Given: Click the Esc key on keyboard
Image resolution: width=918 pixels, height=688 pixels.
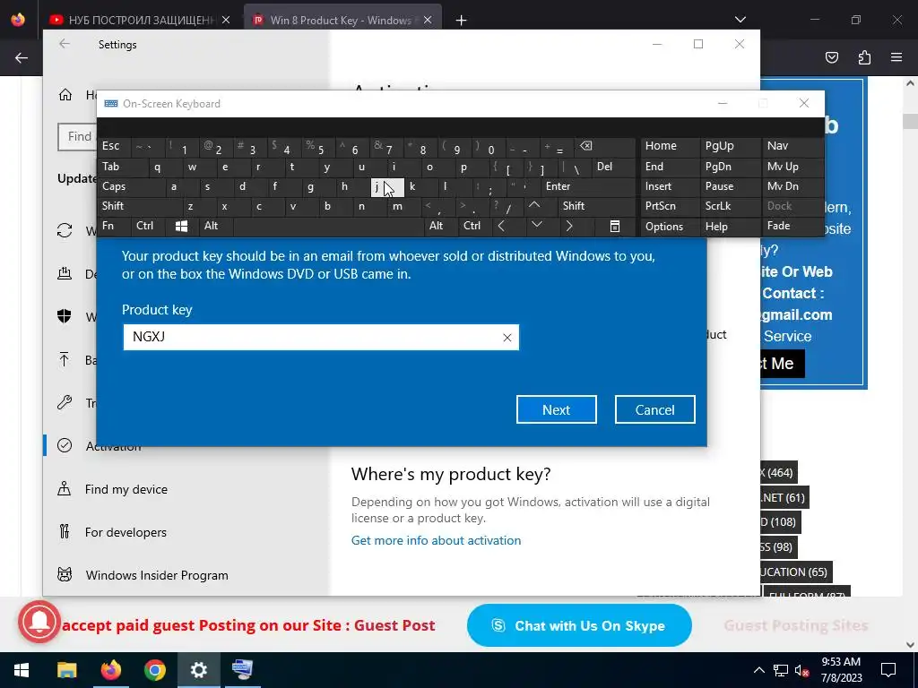Looking at the screenshot, I should coord(115,146).
